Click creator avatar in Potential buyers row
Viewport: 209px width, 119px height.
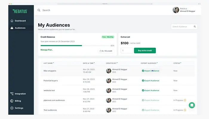pyautogui.click(x=109, y=81)
